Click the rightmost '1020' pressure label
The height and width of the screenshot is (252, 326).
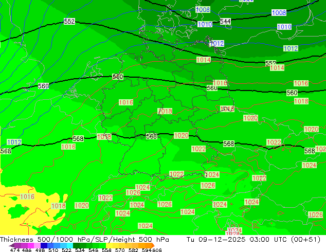point(311,129)
